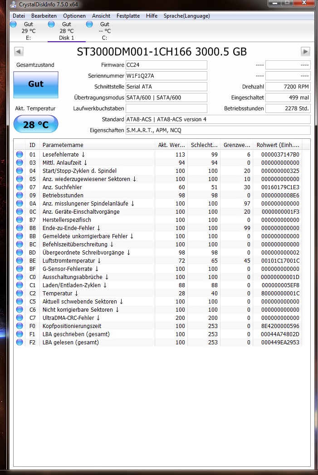The image size is (318, 475).
Task: Click status orb of Start/Stopp-Zyklen row
Action: (20, 171)
